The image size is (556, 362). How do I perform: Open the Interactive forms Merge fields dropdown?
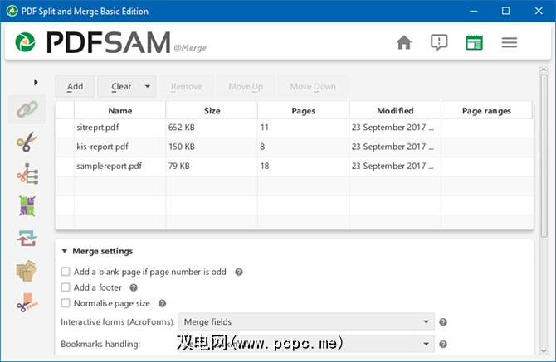tap(306, 321)
